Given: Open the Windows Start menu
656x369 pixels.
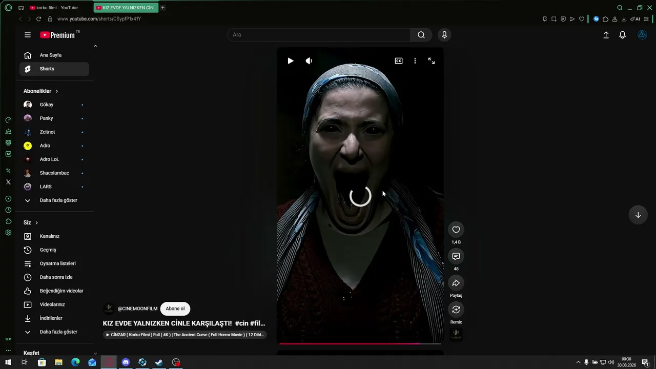Looking at the screenshot, I should pyautogui.click(x=8, y=362).
